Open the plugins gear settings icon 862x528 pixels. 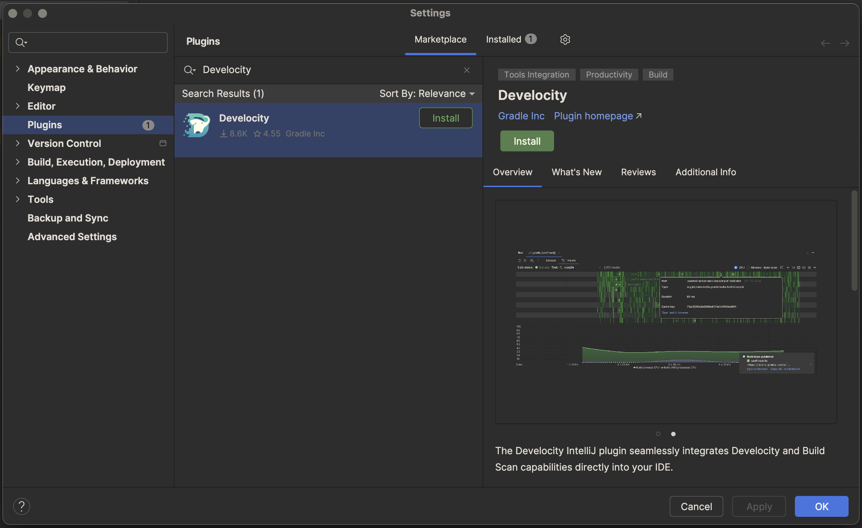pos(565,40)
